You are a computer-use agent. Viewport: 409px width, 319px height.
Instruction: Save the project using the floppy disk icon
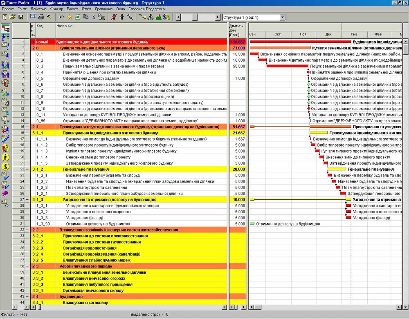(x=20, y=17)
